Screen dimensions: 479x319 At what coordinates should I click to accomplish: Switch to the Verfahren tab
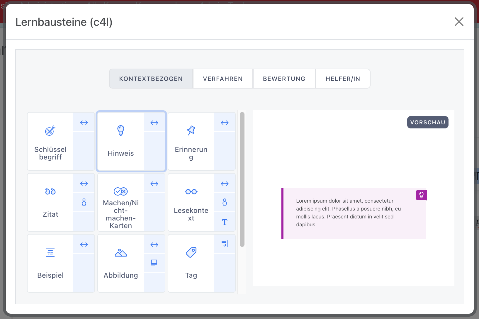coord(223,79)
